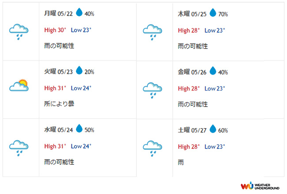The height and width of the screenshot is (194, 287).
Task: Click the rain cloud icon for 月曜 05/22
Action: tap(19, 32)
